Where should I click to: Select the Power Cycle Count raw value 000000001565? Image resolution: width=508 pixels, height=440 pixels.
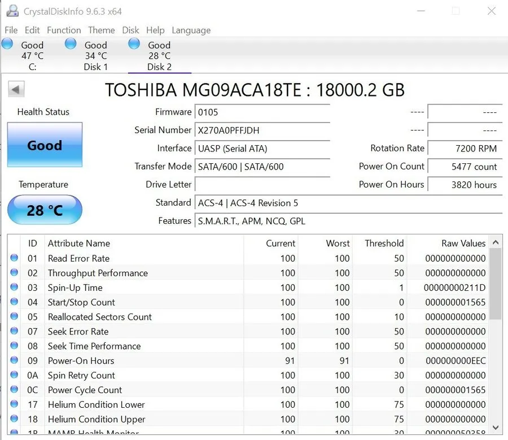[x=455, y=390]
